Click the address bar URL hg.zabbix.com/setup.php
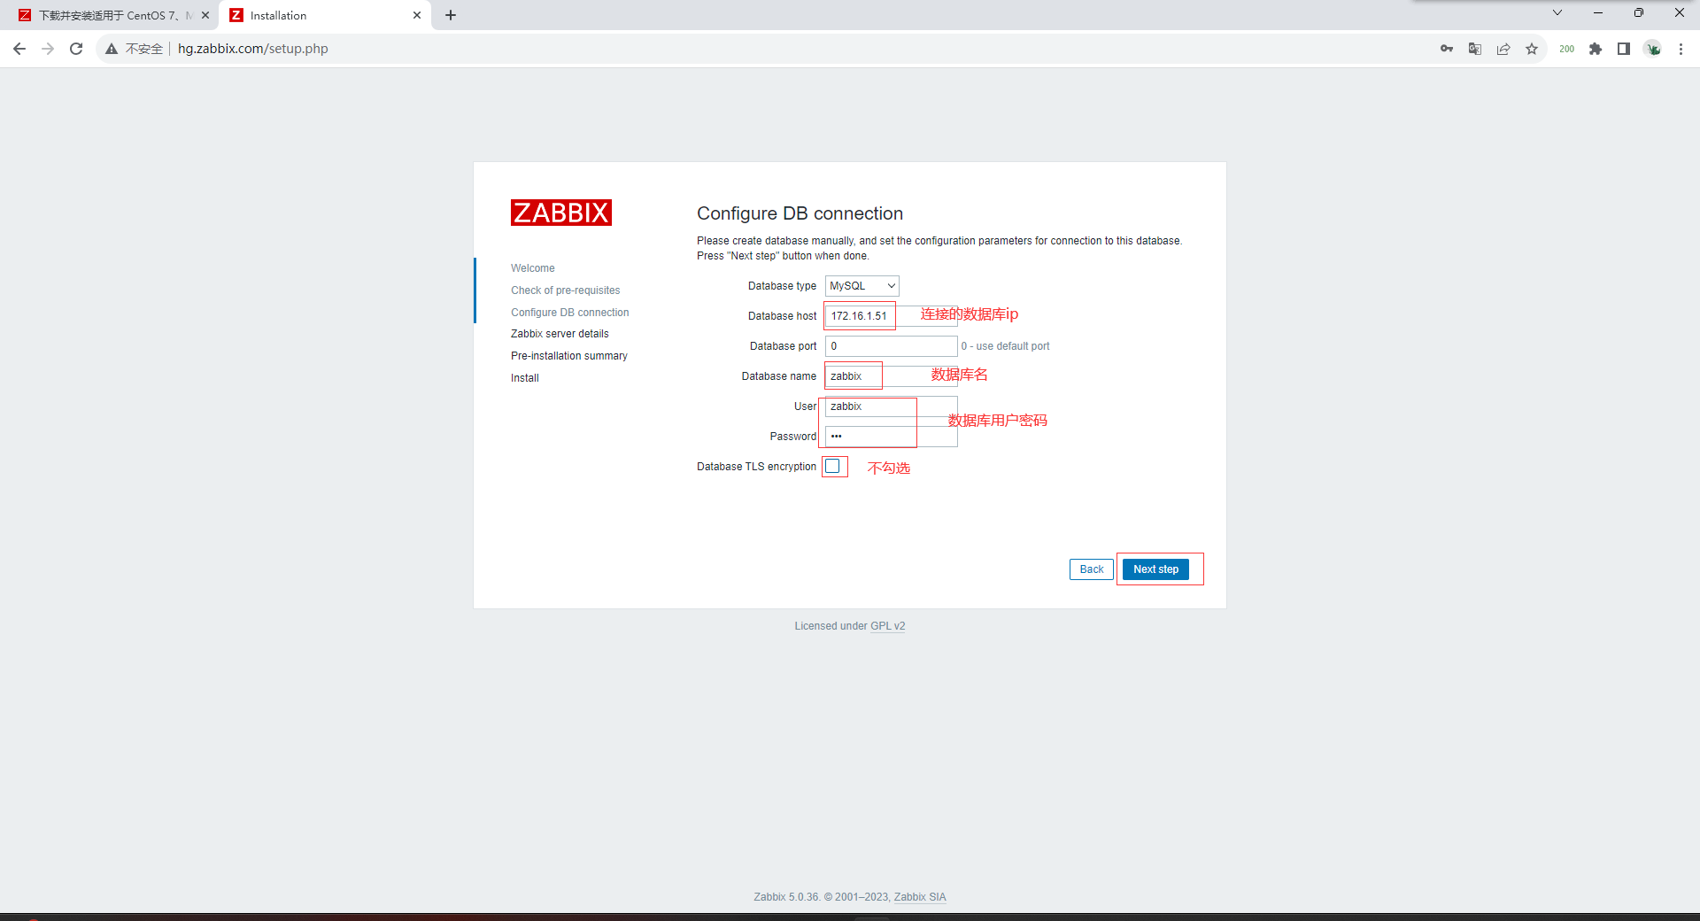 [253, 49]
